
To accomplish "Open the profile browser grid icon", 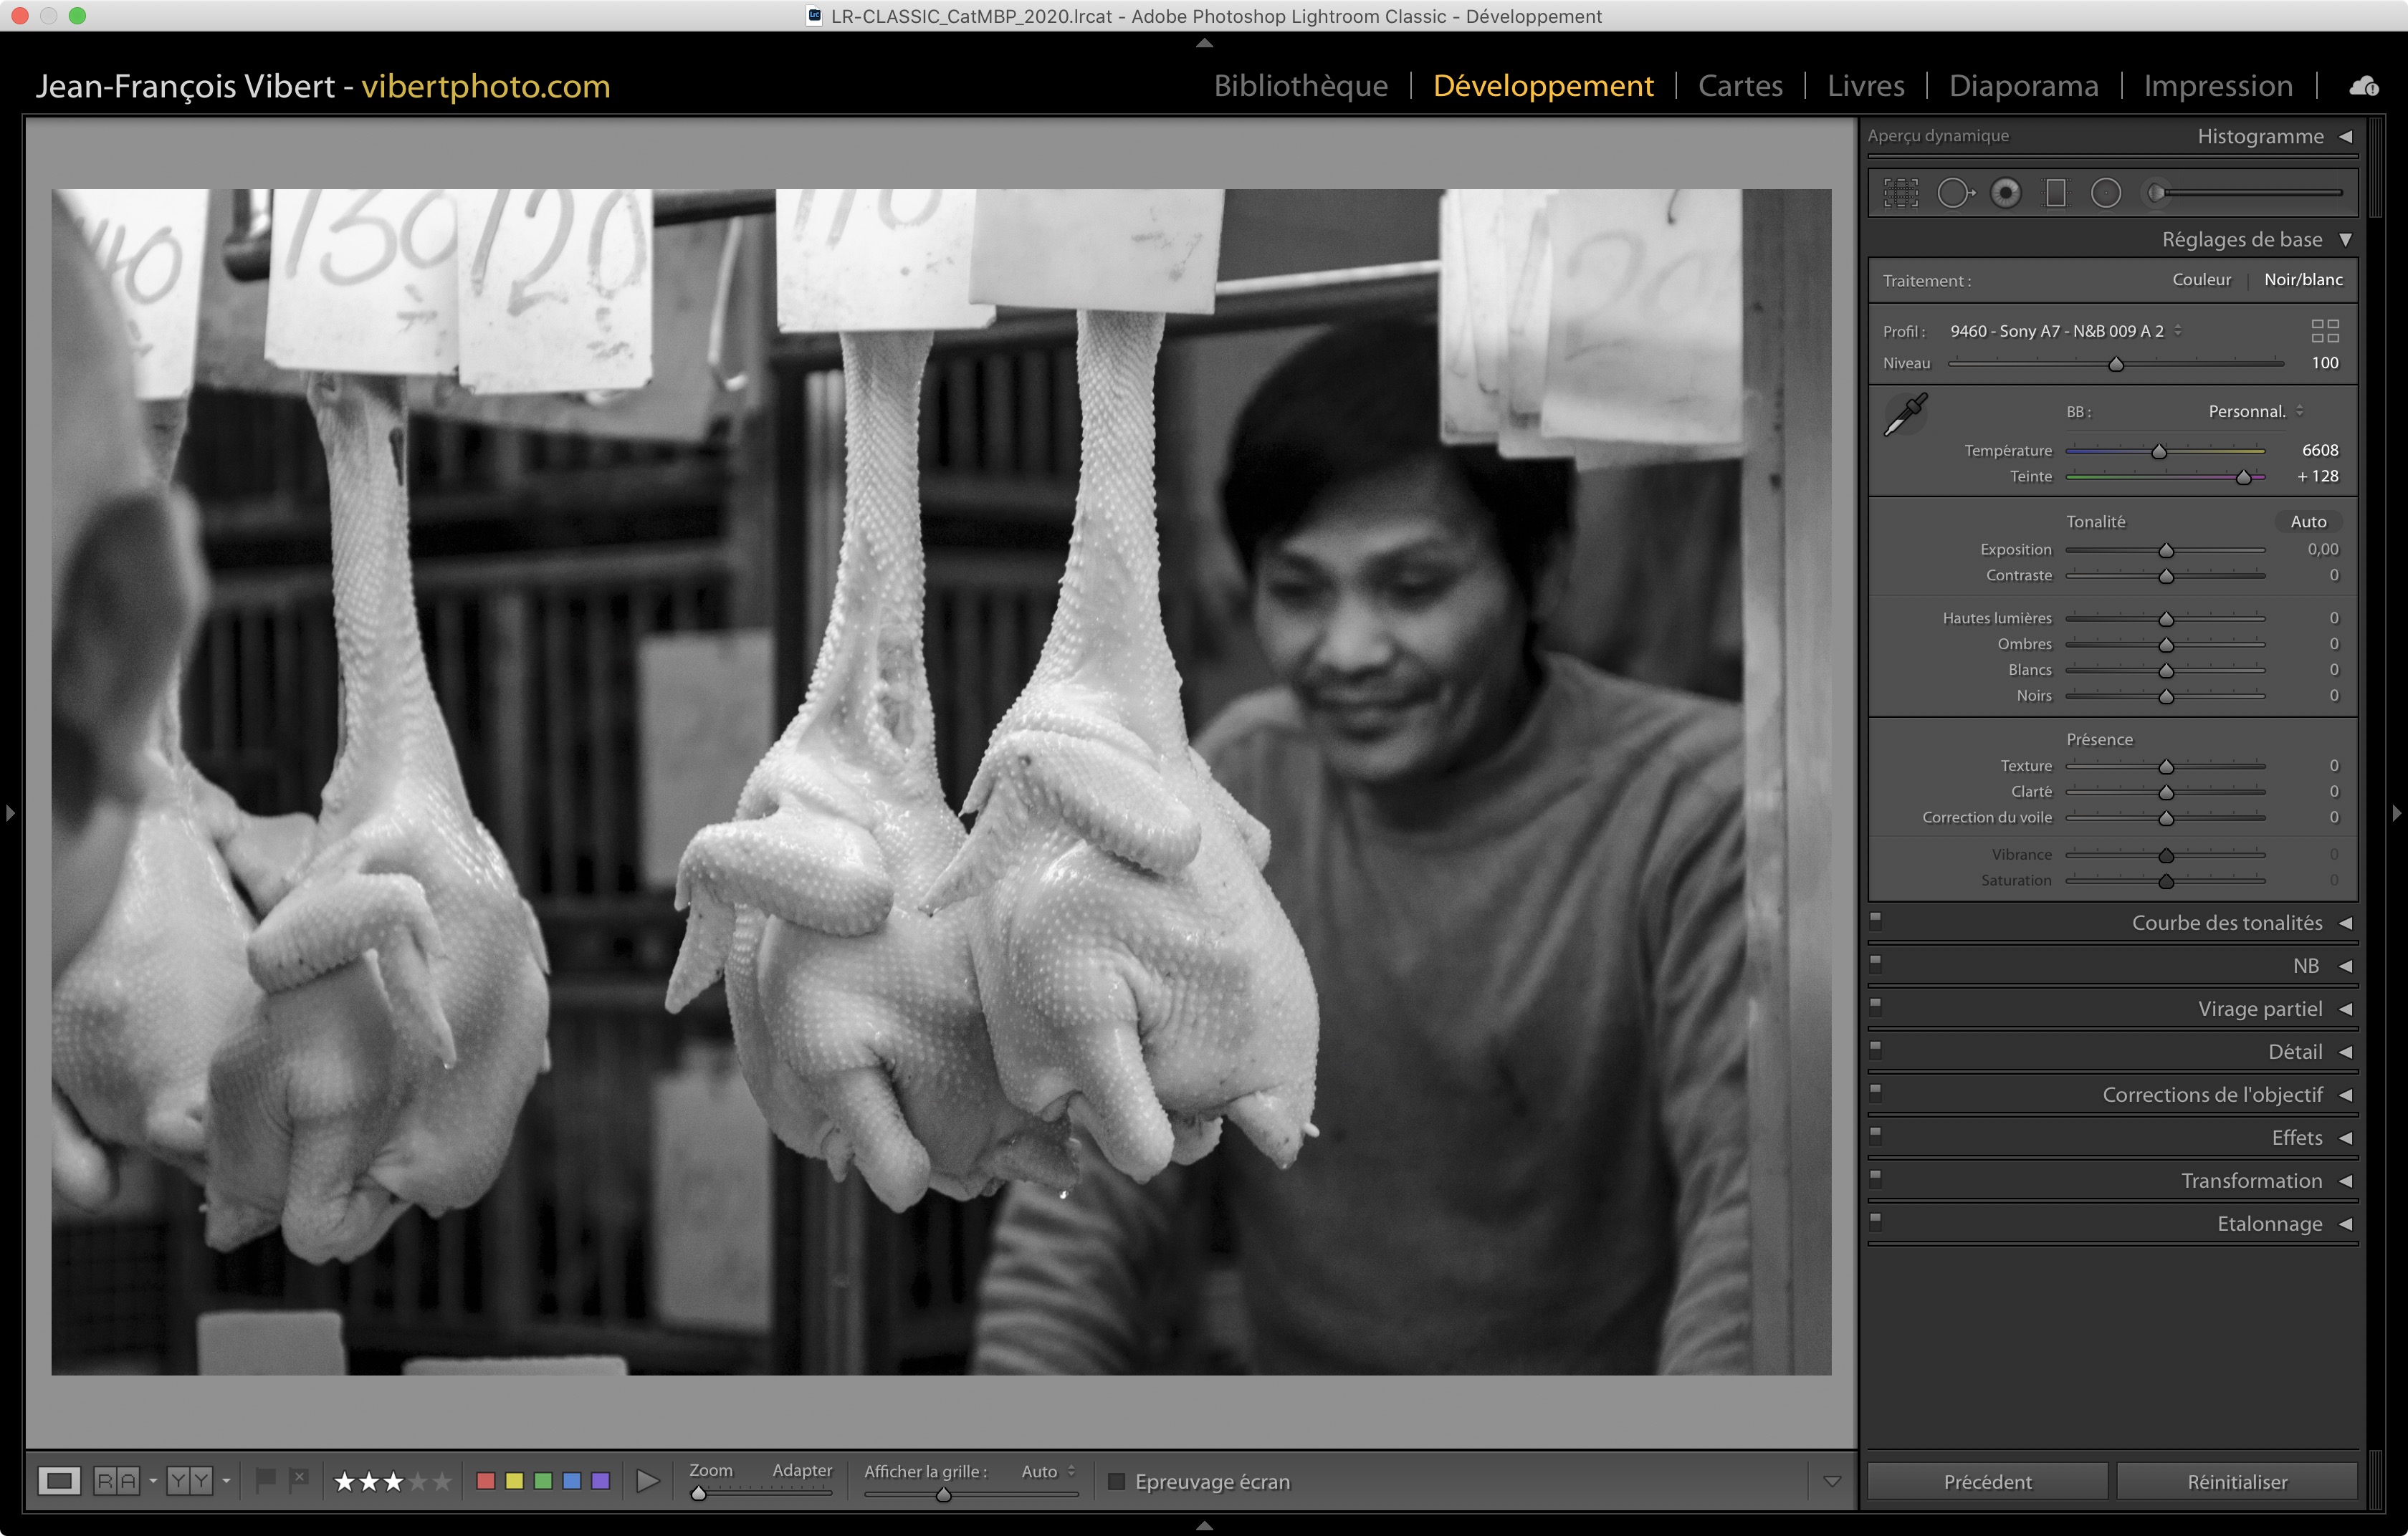I will 2325,331.
